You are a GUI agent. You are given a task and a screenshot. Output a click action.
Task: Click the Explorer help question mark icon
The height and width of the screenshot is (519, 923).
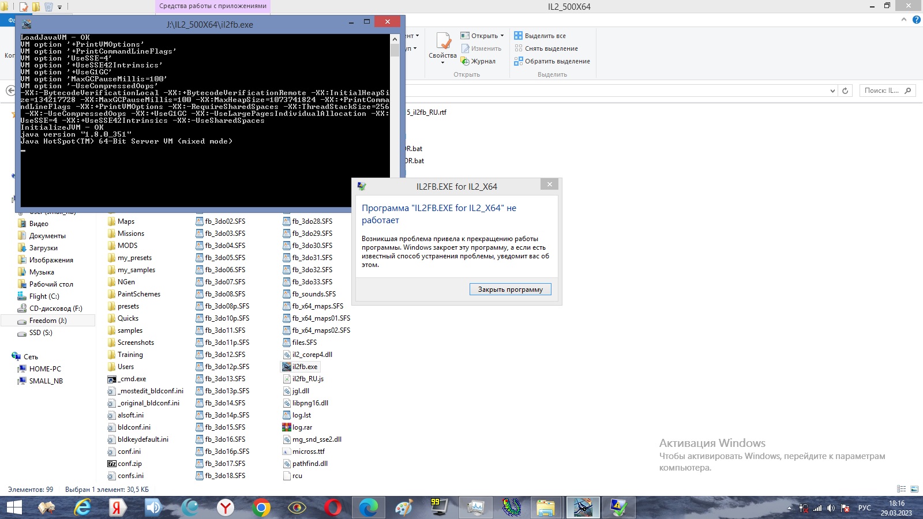click(x=916, y=20)
